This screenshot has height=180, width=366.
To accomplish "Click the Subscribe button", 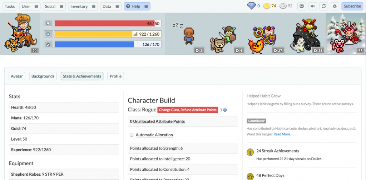I will tap(352, 6).
